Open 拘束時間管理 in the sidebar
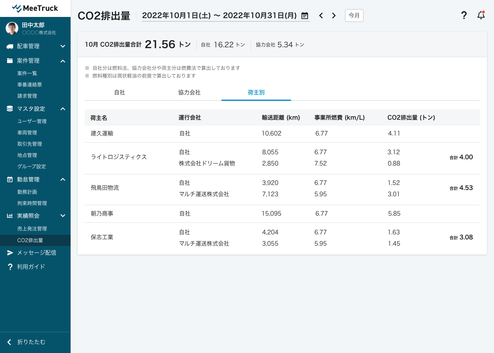 32,203
